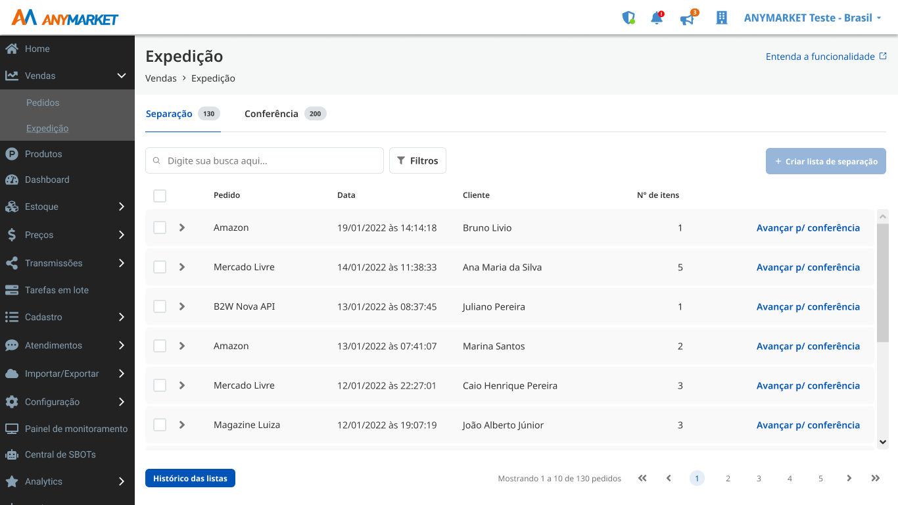Image resolution: width=898 pixels, height=505 pixels.
Task: Expand the Estoque submenu arrow
Action: coord(122,206)
